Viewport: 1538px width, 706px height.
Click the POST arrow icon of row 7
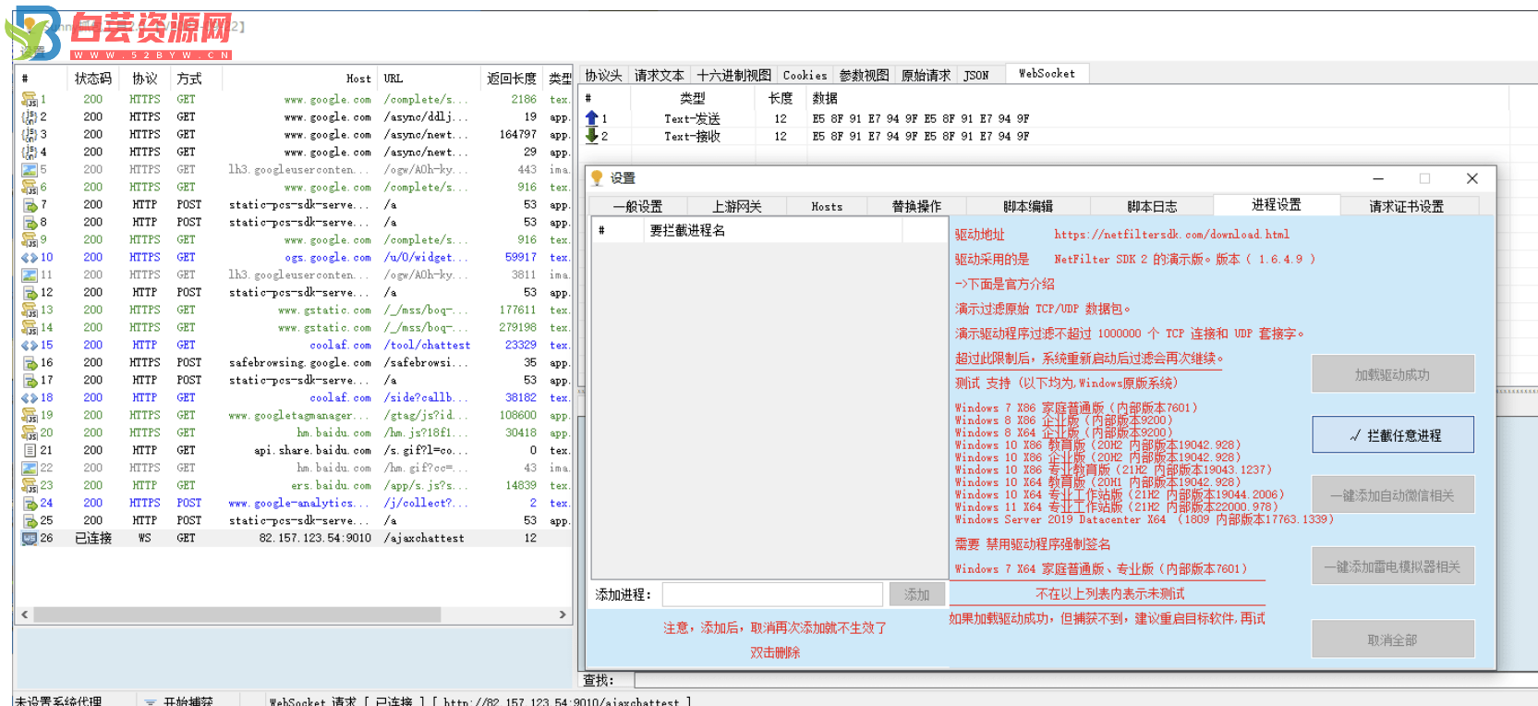30,205
